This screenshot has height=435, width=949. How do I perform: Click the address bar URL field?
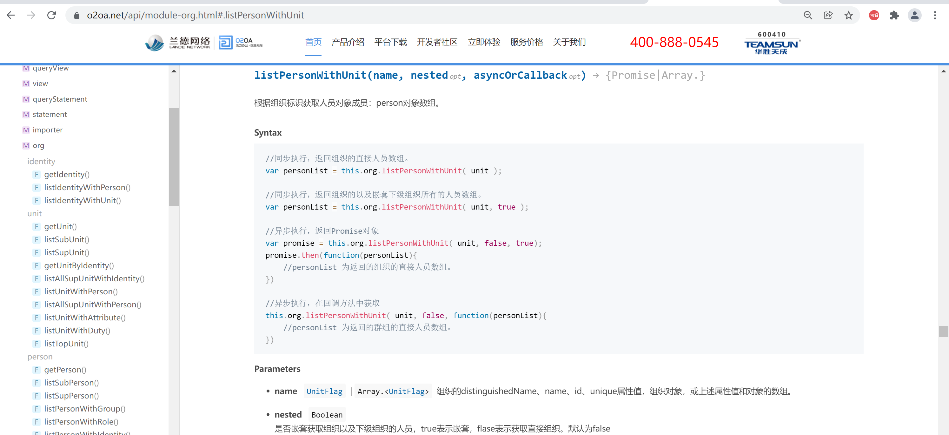point(195,15)
